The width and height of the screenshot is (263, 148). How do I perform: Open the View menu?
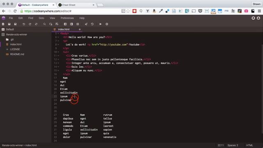click(52, 18)
